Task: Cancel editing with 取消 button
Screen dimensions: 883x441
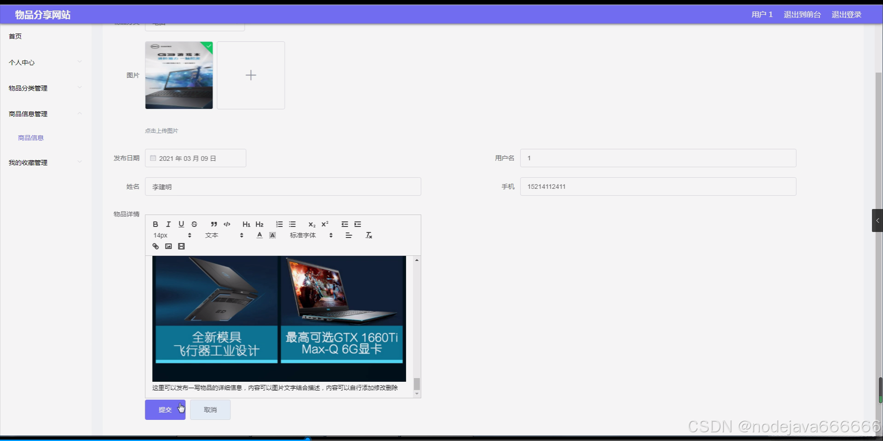Action: coord(210,410)
